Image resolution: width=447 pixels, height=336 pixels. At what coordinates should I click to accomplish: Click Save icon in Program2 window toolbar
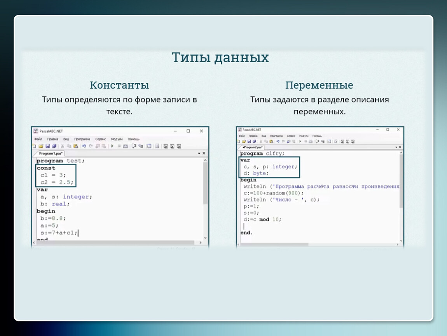click(249, 142)
